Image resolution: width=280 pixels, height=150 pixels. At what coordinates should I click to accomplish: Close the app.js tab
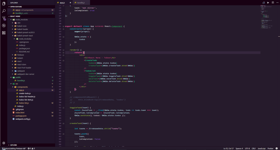click(x=70, y=3)
